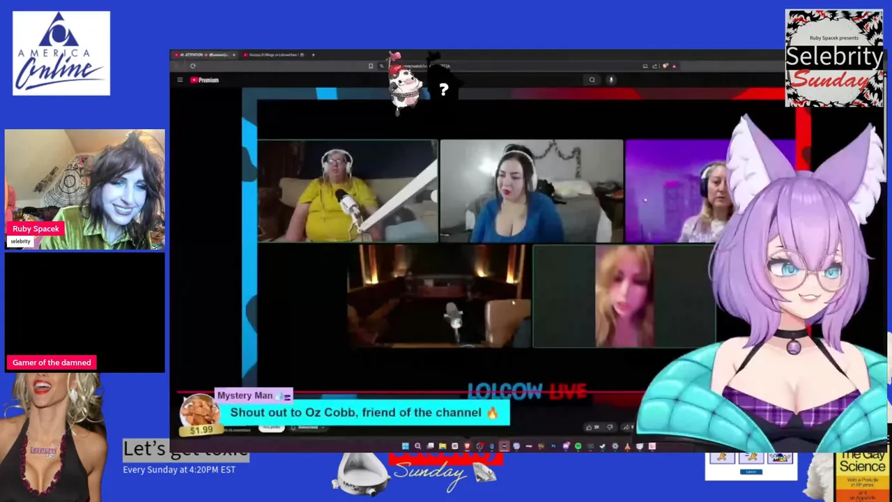Reload the page in the browser toolbar
892x502 pixels.
pos(193,66)
